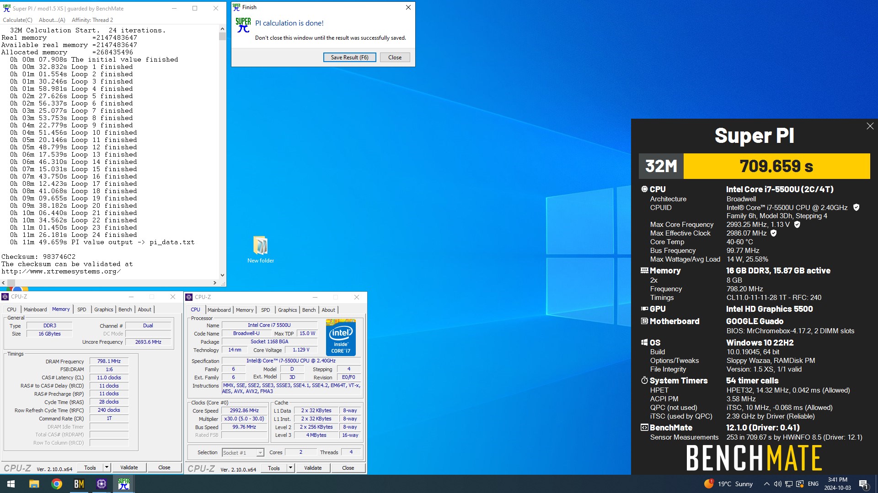Switch to Super PI taskbar icon
The image size is (878, 493).
click(x=124, y=484)
